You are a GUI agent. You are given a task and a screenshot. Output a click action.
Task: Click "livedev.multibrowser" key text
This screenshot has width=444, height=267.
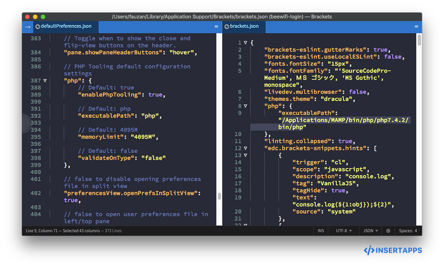(303, 92)
